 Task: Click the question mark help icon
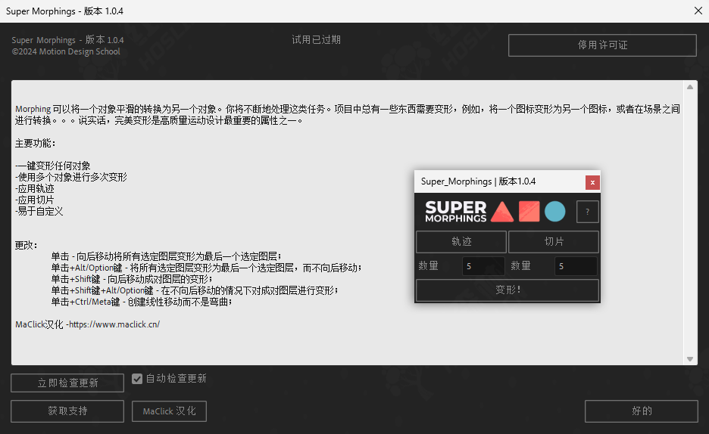pyautogui.click(x=587, y=212)
